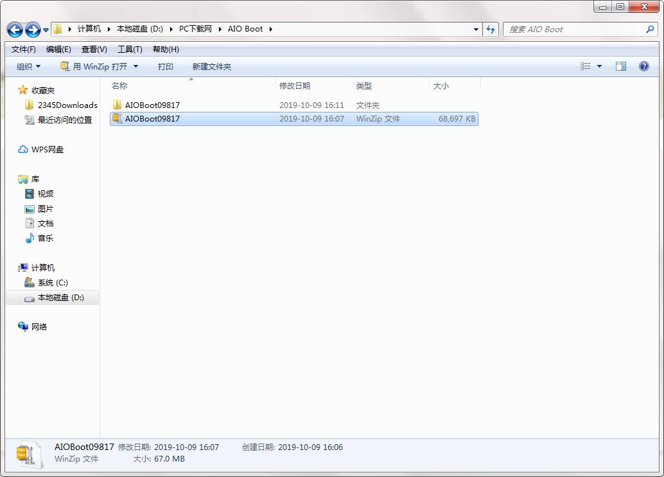Image resolution: width=664 pixels, height=477 pixels.
Task: Open the 用 WinZip 打开 dropdown arrow
Action: pos(135,66)
